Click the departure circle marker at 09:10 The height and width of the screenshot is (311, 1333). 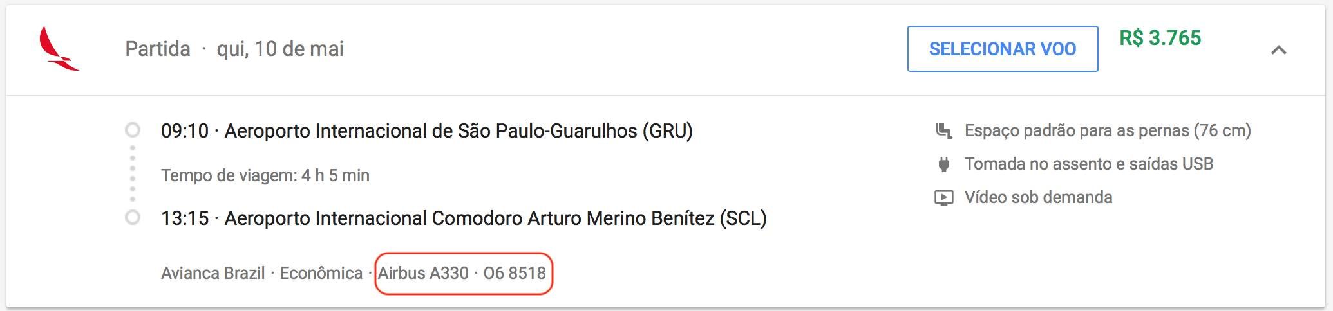pos(133,130)
